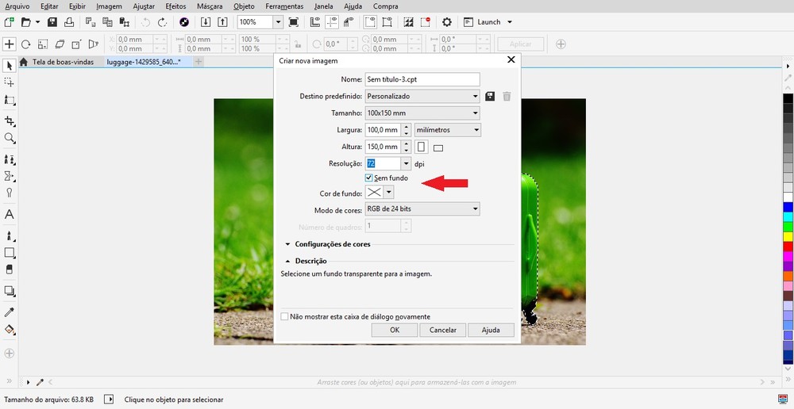Decrease Altura with the down spinner arrow
This screenshot has width=794, height=409.
406,150
